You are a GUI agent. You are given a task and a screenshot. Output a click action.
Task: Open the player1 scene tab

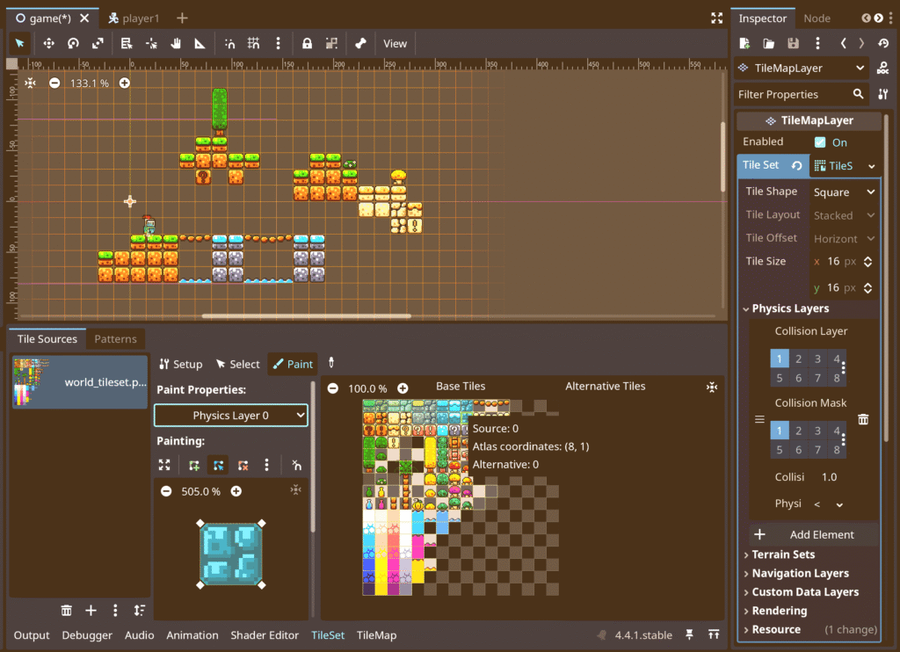[x=134, y=18]
